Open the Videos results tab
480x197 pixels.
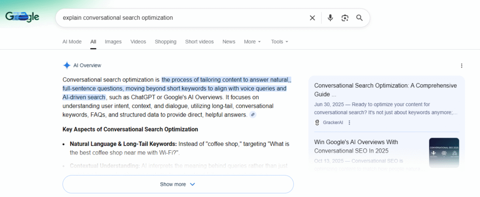(x=138, y=42)
